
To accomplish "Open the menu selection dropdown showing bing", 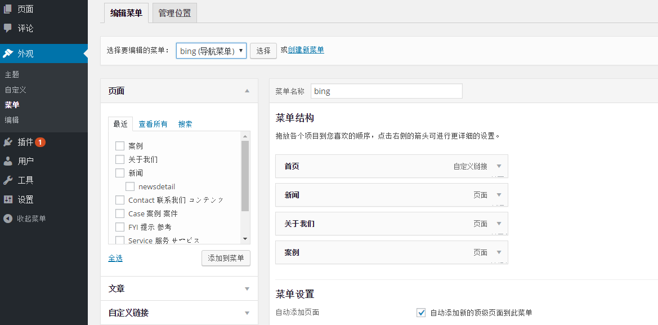I will click(x=211, y=50).
